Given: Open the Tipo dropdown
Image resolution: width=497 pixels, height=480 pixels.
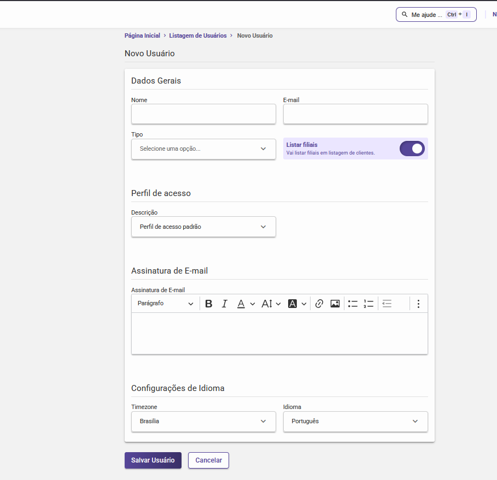Looking at the screenshot, I should (203, 149).
